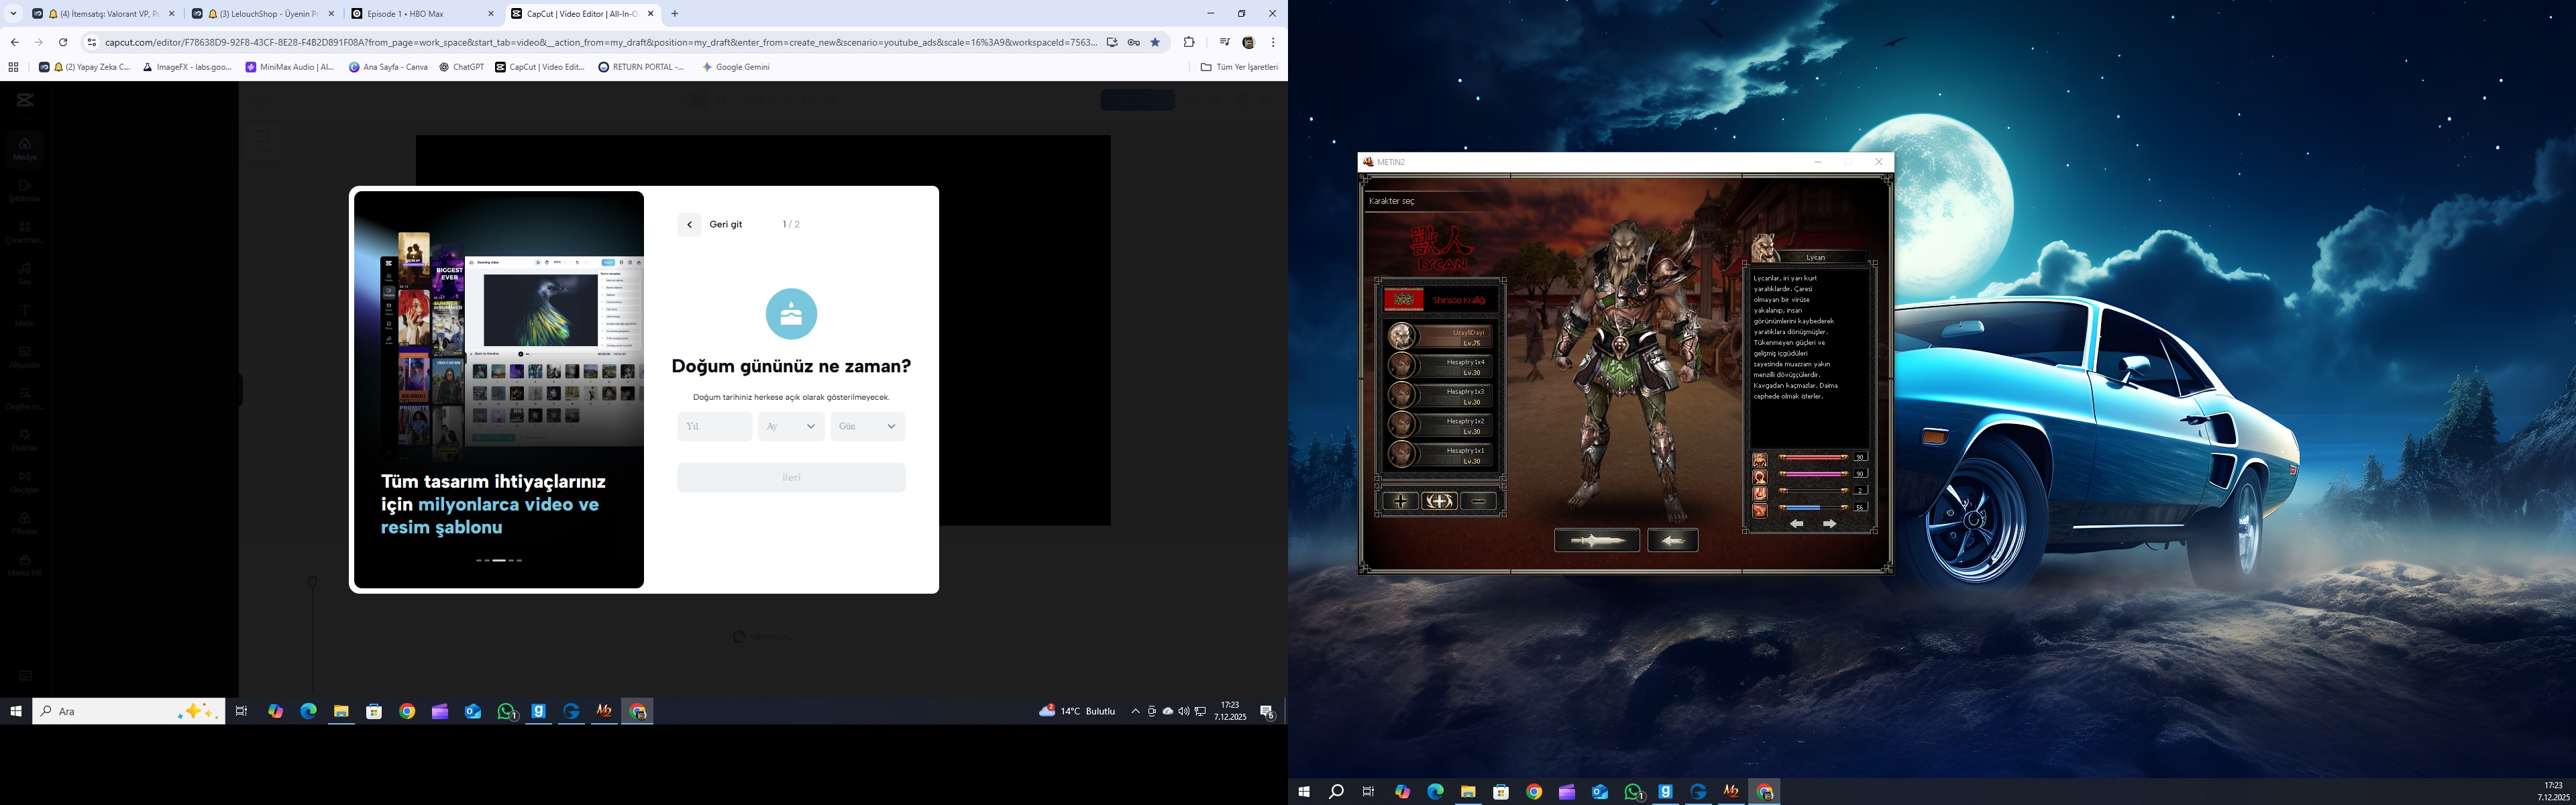Open the ChatGPT bookmark
2576x805 pixels.
[x=462, y=67]
